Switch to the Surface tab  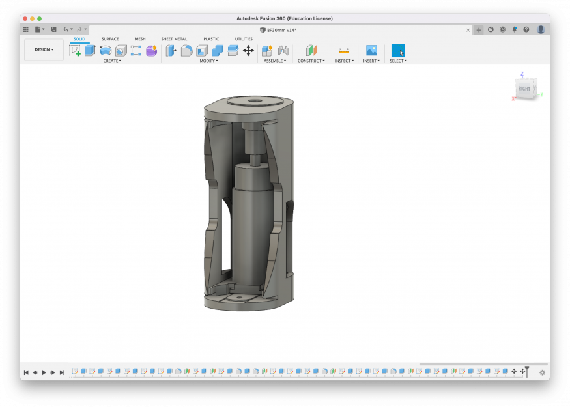(110, 39)
